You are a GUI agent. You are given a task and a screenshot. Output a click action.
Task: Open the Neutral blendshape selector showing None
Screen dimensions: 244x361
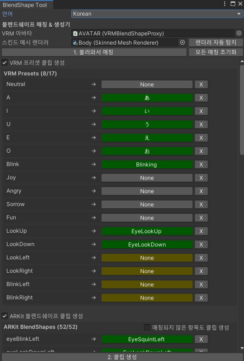click(x=147, y=85)
